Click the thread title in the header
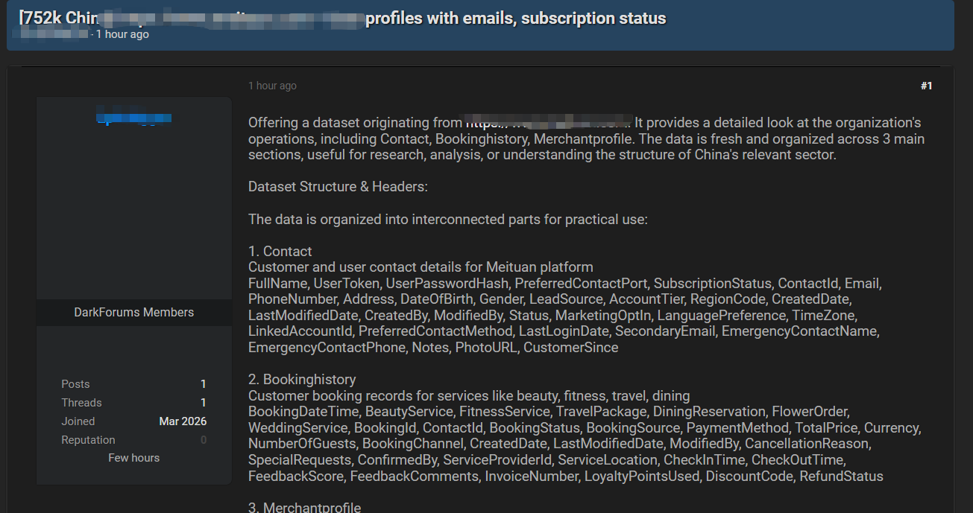Screen dimensions: 973x513 [x=343, y=18]
